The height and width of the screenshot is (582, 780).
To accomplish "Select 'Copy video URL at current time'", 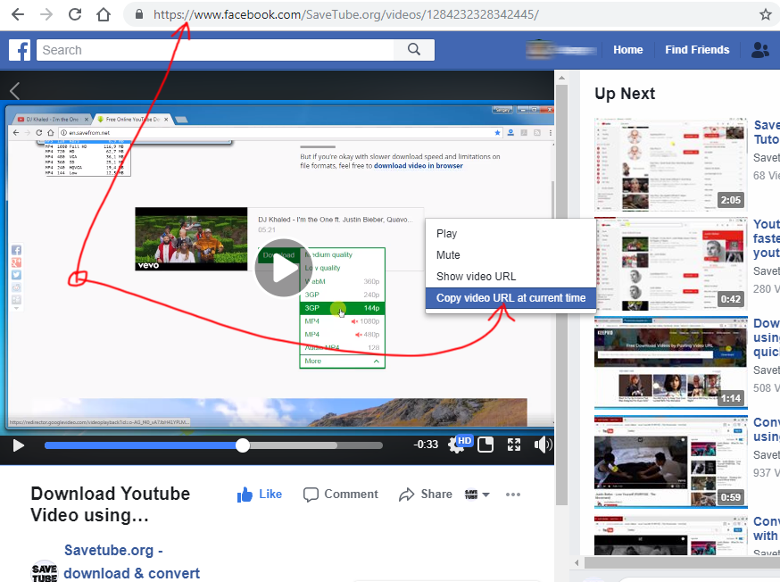I will click(510, 297).
